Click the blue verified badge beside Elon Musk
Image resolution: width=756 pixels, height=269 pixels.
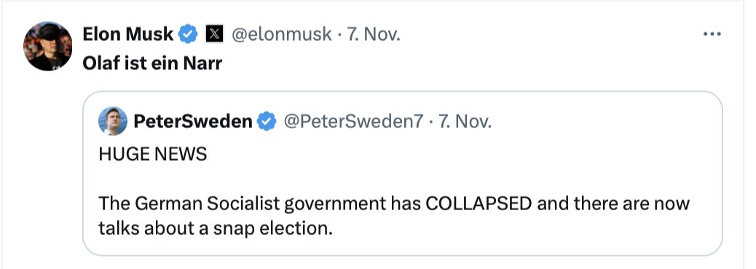[189, 34]
